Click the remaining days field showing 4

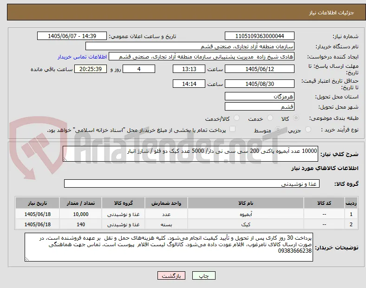(139, 69)
